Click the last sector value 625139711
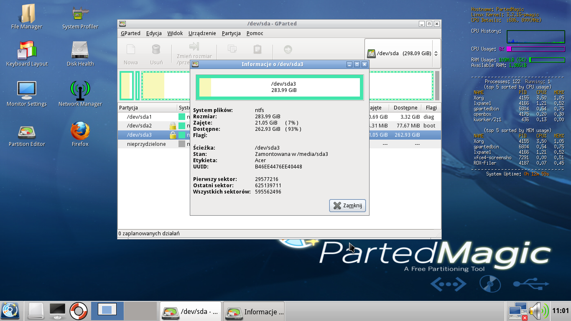 [x=268, y=186]
